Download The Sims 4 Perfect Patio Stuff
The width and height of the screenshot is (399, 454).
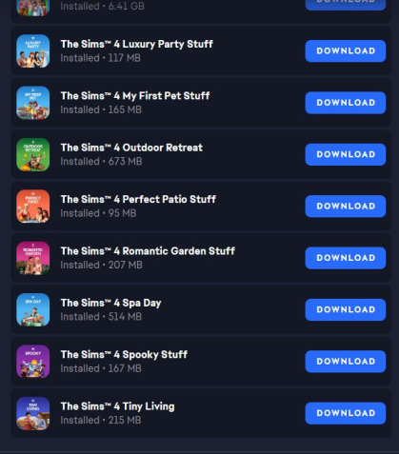point(346,207)
